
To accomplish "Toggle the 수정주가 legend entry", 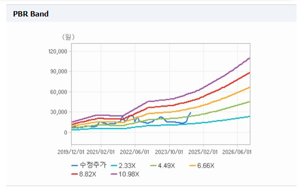I will (89, 165).
